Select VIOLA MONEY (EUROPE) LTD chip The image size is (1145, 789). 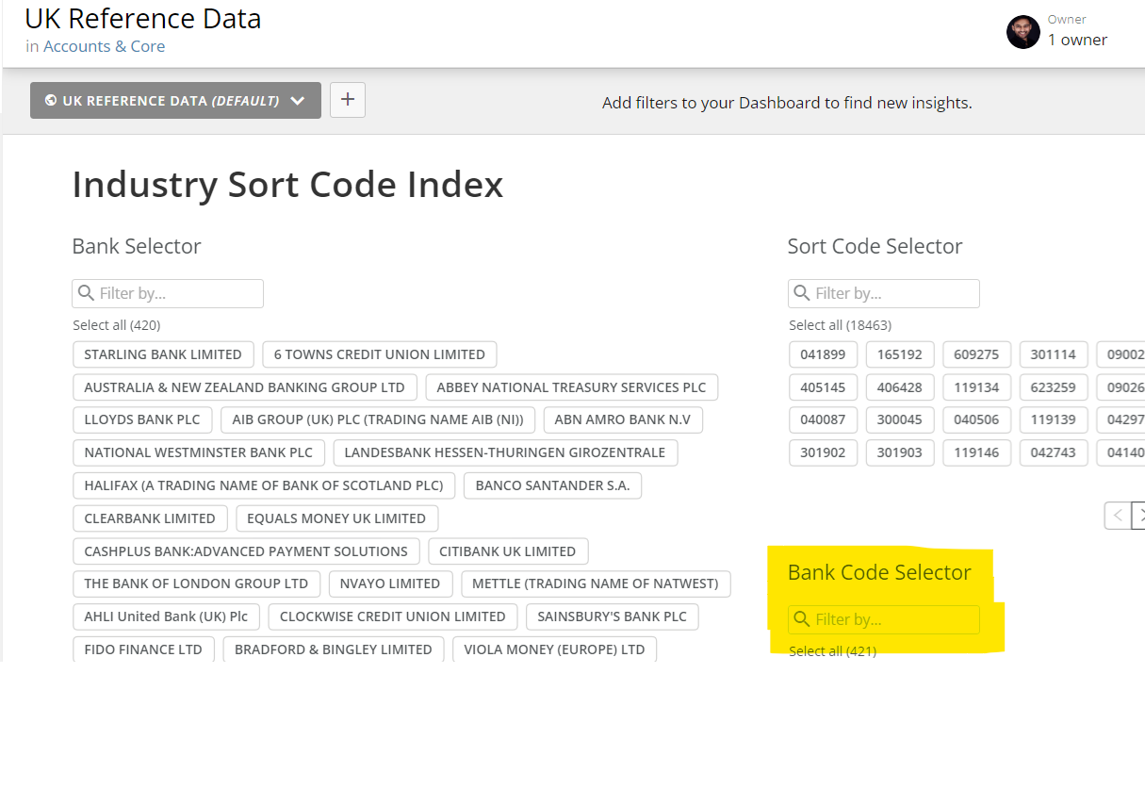554,649
